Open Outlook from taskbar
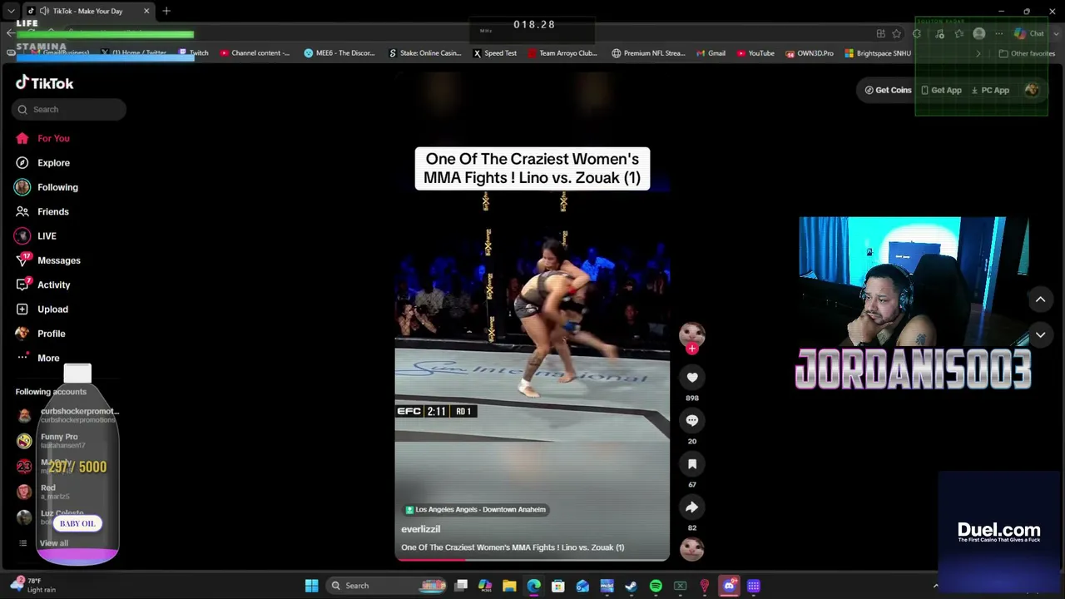 coord(582,586)
